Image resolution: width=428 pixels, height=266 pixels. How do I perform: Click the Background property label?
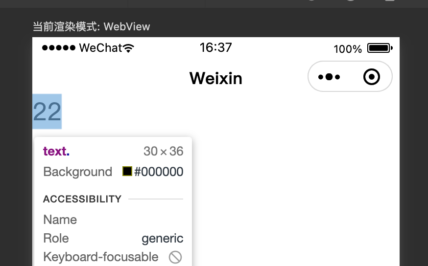point(78,172)
